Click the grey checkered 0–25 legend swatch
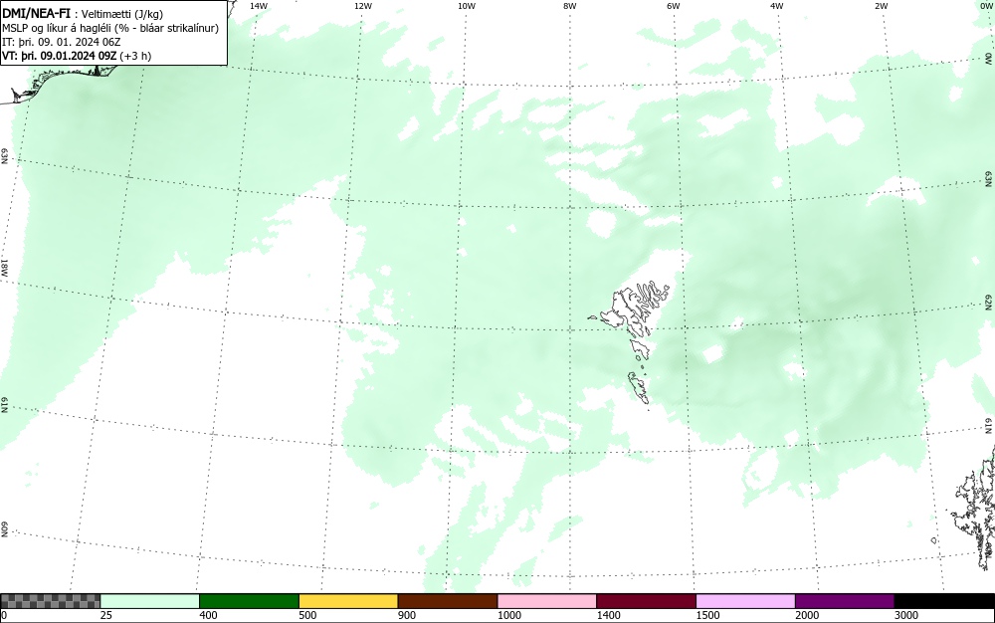Screen dimensions: 995x623 pos(50,601)
